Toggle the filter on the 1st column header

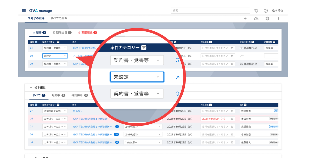(245, 105)
